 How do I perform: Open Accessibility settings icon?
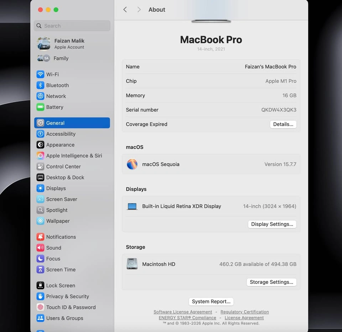point(40,134)
